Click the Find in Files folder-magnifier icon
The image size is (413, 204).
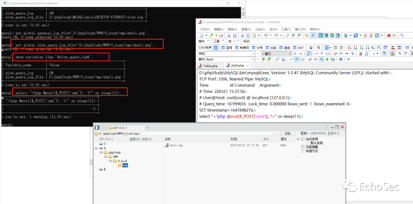[307, 35]
